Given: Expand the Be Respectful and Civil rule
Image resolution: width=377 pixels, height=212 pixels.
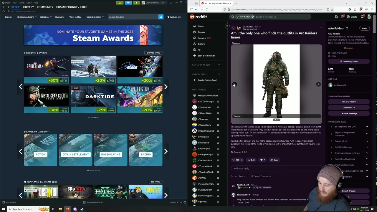Looking at the screenshot, I should tap(349, 127).
